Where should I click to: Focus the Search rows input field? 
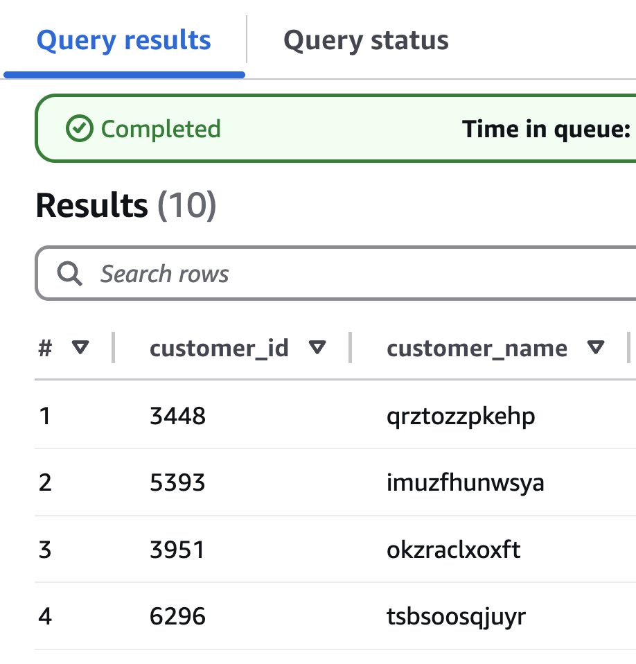pos(337,273)
